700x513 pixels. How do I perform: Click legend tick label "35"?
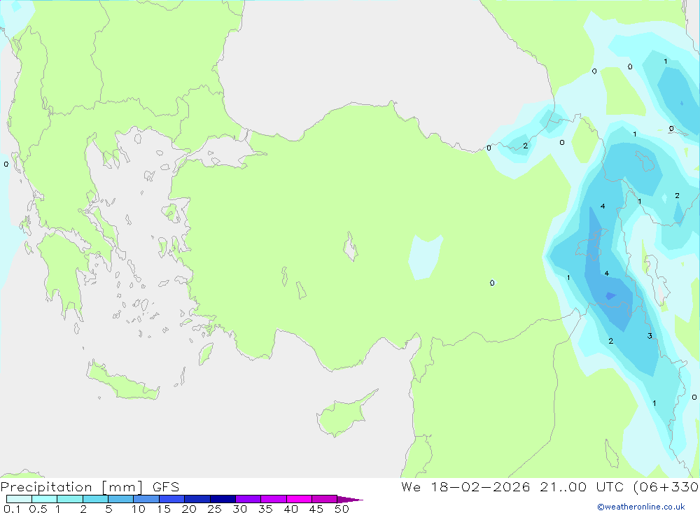265,509
